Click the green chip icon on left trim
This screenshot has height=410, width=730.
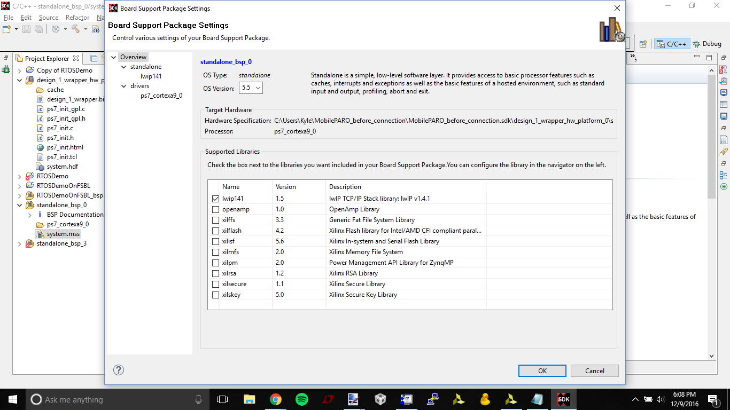(x=6, y=69)
